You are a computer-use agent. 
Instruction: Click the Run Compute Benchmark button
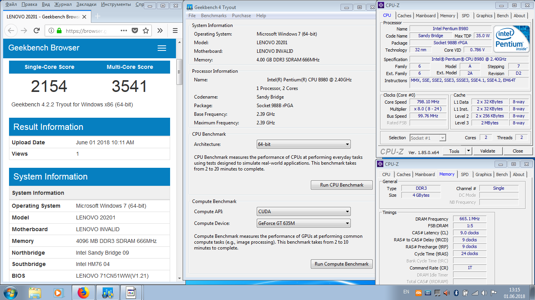pos(342,264)
